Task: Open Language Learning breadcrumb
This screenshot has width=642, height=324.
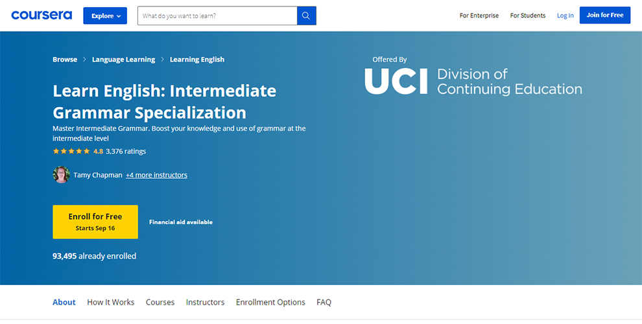Action: (123, 60)
